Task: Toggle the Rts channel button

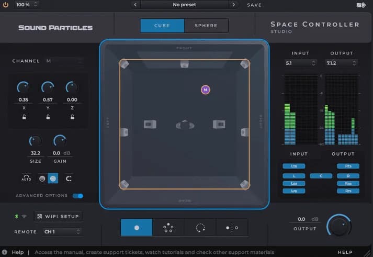Action: coord(348,166)
